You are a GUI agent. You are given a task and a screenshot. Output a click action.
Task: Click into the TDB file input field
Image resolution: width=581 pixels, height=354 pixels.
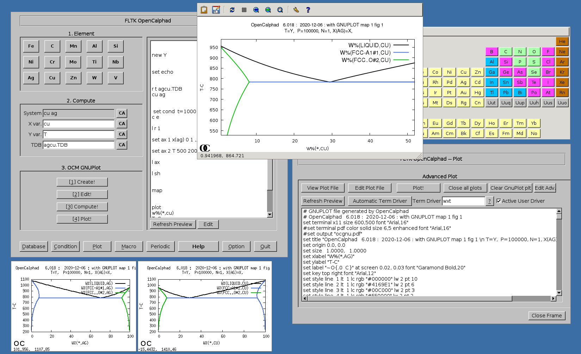(x=79, y=145)
